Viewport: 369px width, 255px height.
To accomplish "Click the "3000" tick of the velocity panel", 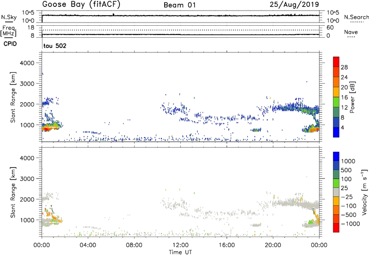I will point(27,179).
